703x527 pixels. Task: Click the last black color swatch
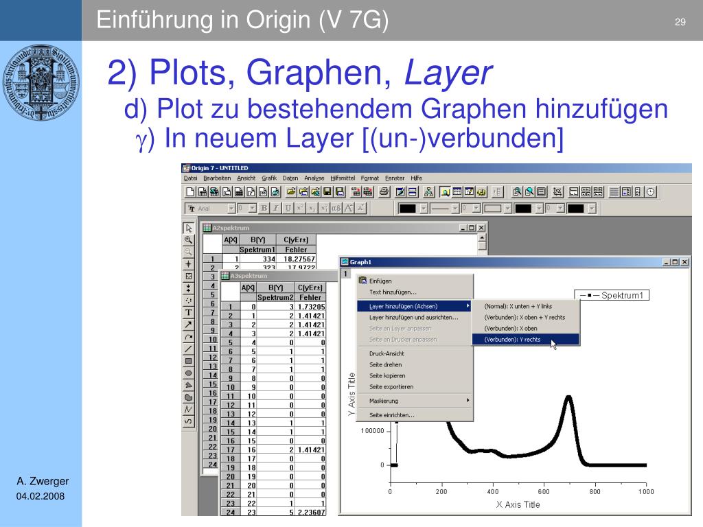point(576,209)
